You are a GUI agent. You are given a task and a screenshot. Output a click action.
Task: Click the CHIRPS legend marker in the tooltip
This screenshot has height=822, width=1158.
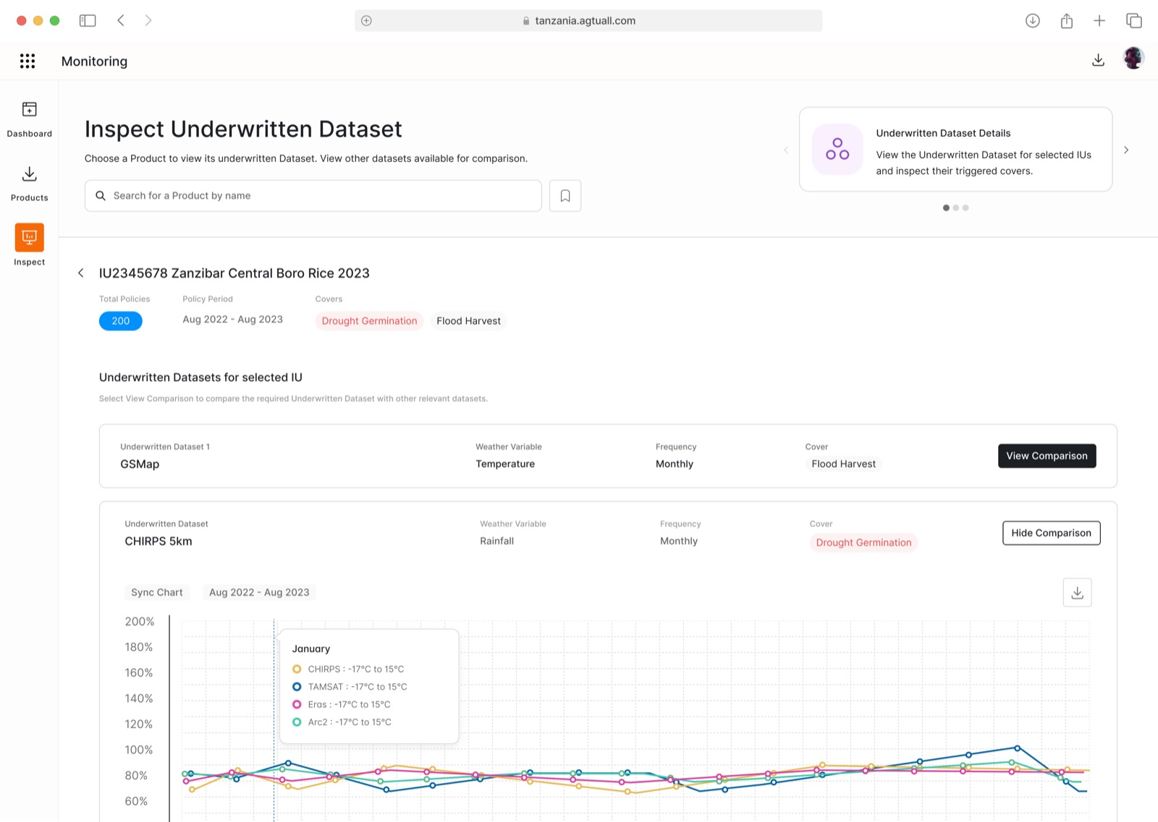(297, 669)
